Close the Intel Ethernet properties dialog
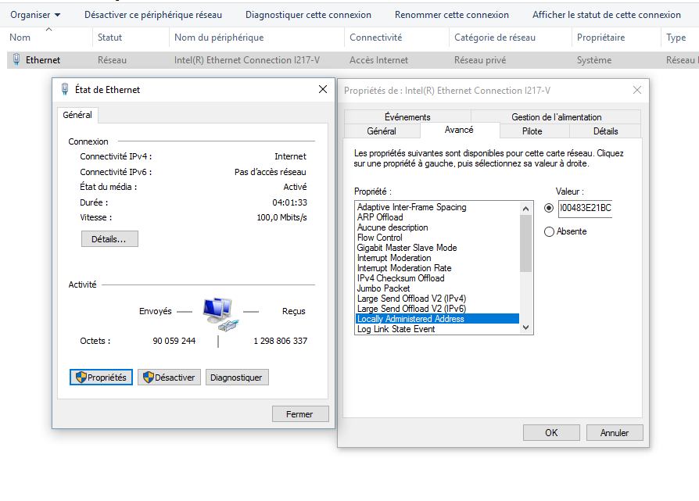Screen dimensions: 699x501 pyautogui.click(x=637, y=90)
